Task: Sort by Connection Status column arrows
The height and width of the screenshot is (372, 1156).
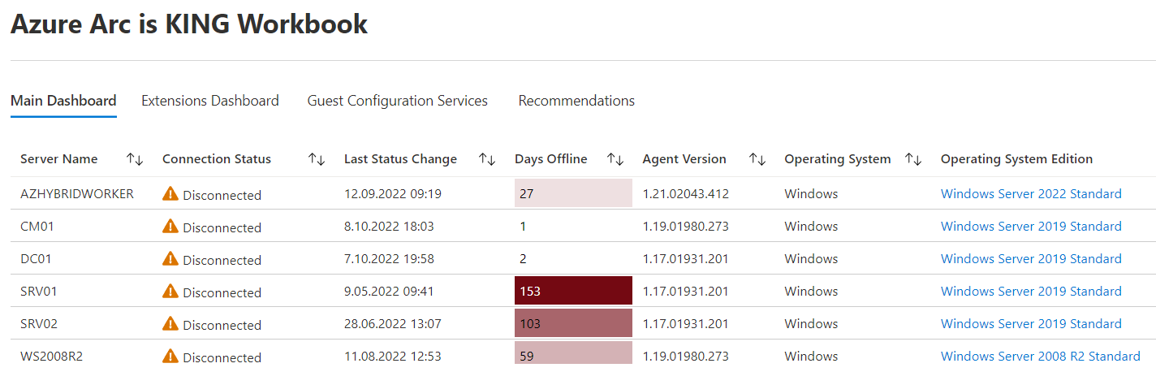Action: [317, 159]
